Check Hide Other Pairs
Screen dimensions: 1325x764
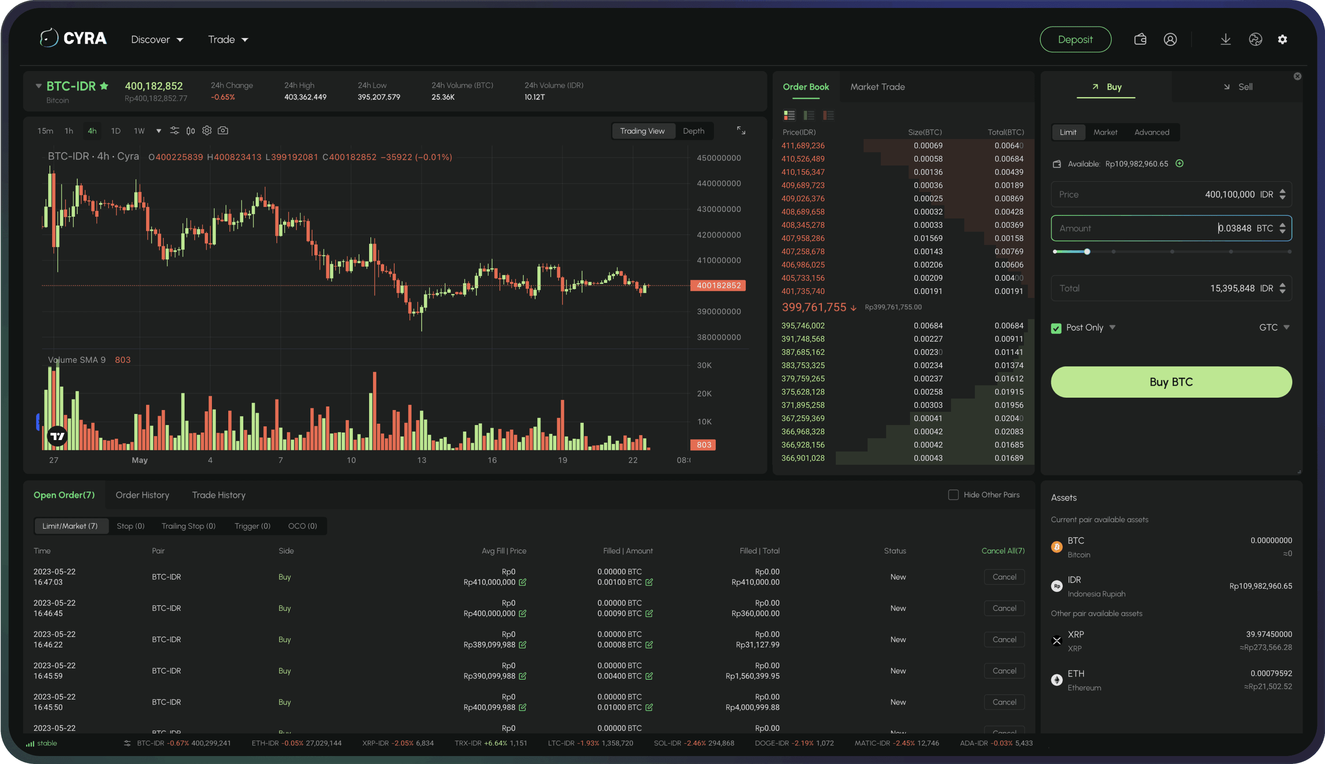pyautogui.click(x=953, y=495)
